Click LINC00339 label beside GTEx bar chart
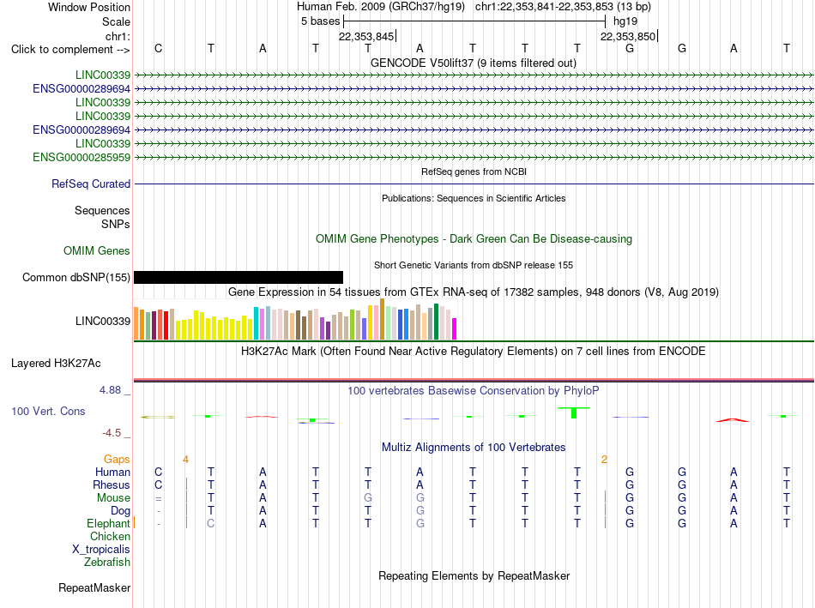The height and width of the screenshot is (608, 815). 103,321
